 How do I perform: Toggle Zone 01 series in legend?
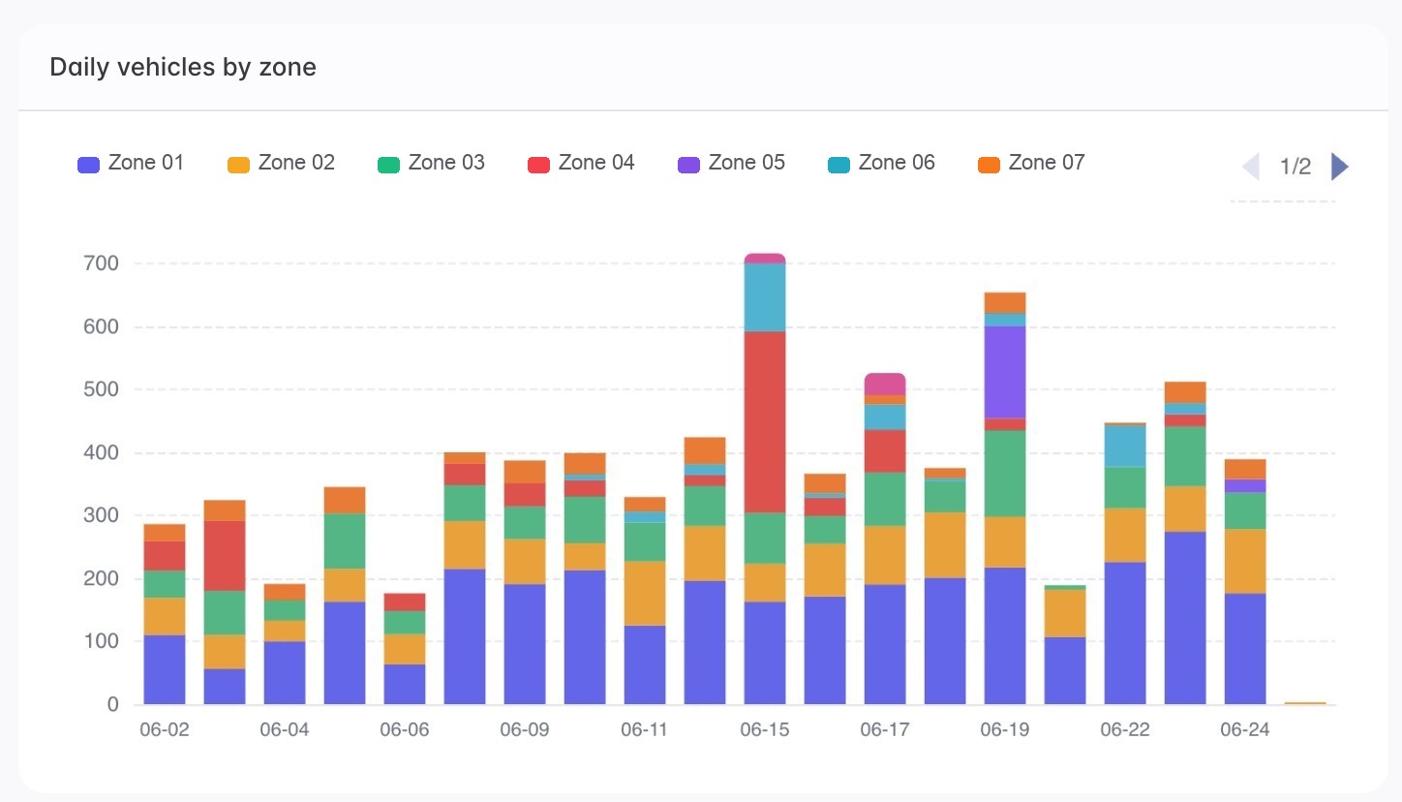131,163
